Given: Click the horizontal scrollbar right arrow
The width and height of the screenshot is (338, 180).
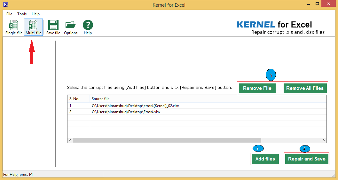Looking at the screenshot, I should point(324,140).
